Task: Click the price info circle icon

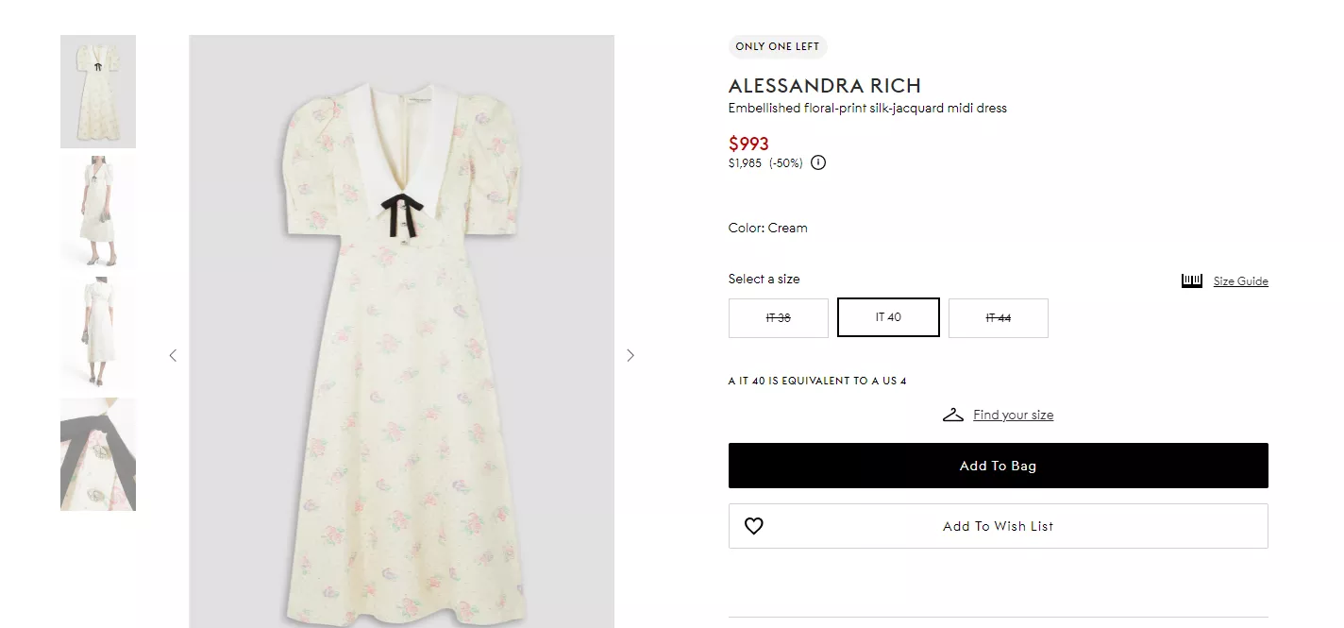Action: 818,162
